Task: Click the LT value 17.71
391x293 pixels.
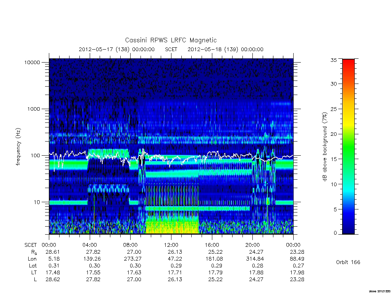Action: (175, 272)
